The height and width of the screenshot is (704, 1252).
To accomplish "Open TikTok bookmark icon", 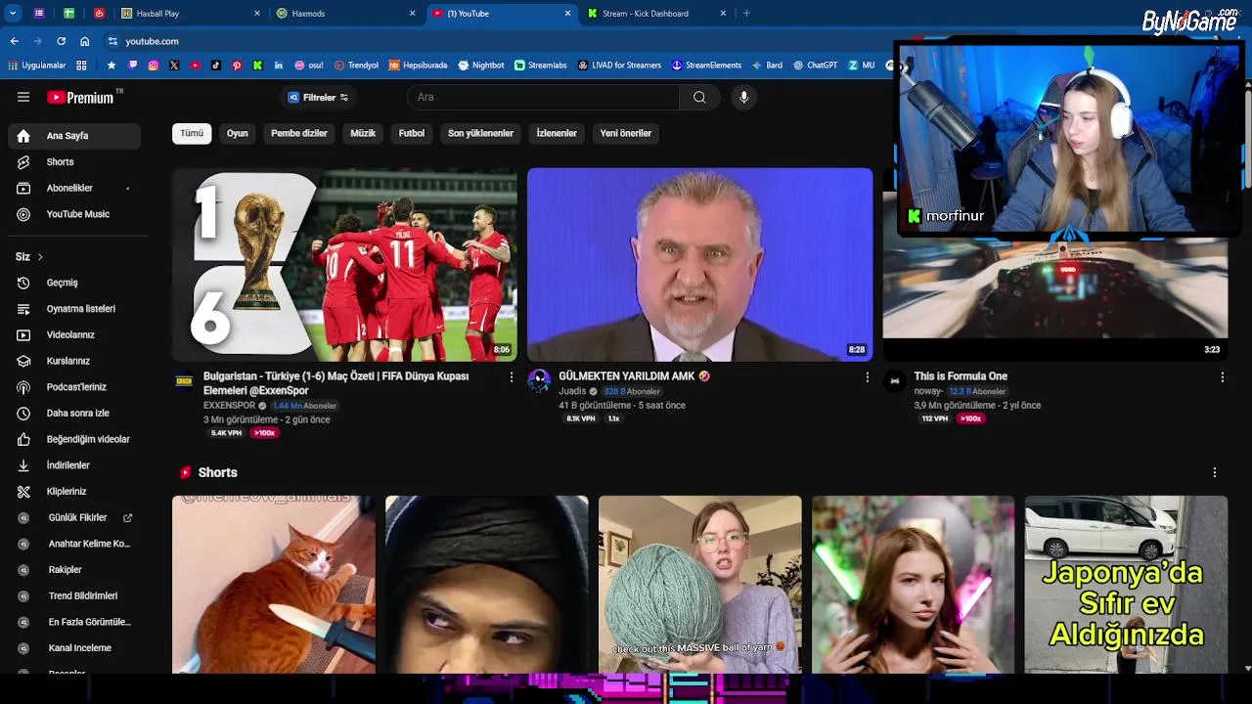I will [216, 66].
